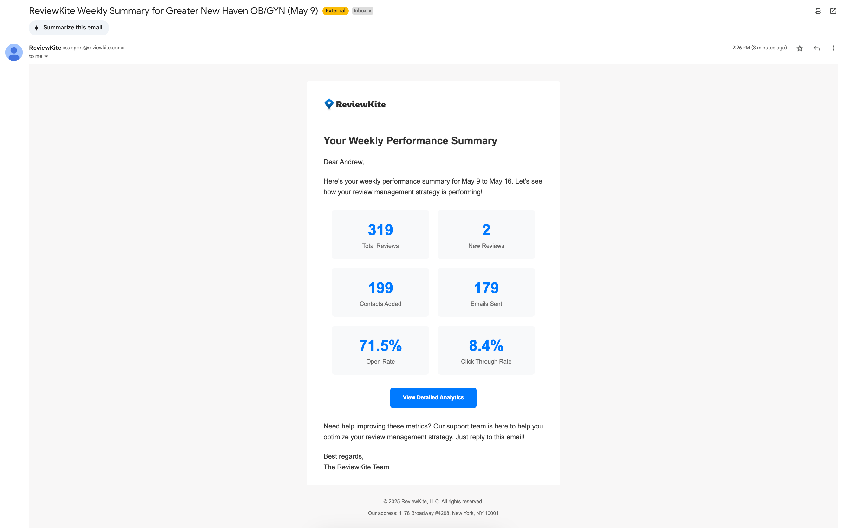The width and height of the screenshot is (844, 528).
Task: Click the External label badge
Action: 335,11
